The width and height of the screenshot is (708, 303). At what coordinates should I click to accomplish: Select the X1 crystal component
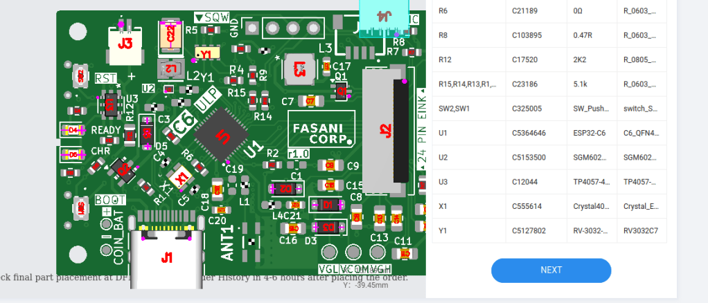pos(182,177)
